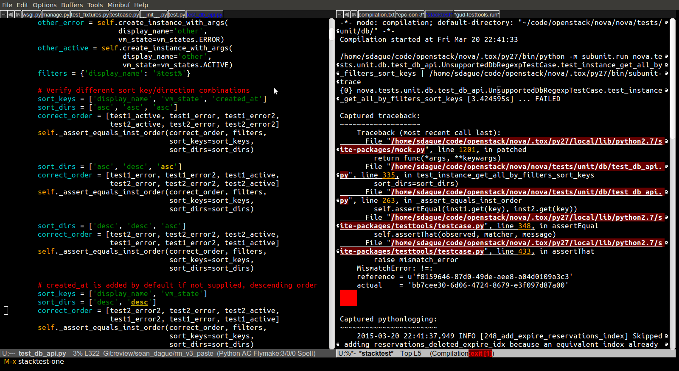This screenshot has width=679, height=371.
Task: Click the '# created_at is added by default' comment
Action: click(x=178, y=285)
